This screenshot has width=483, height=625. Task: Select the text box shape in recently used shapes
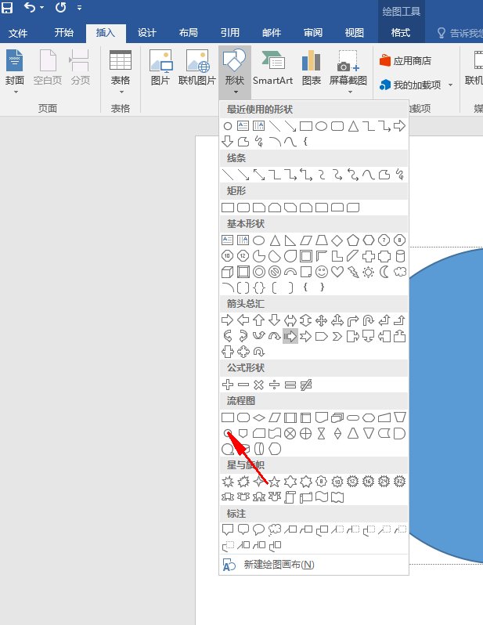(243, 126)
